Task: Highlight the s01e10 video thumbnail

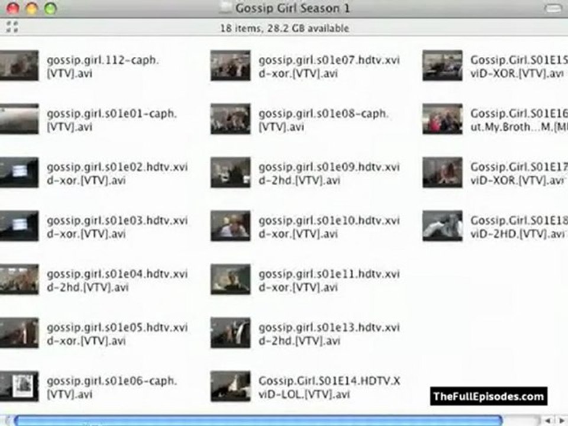Action: coord(230,225)
